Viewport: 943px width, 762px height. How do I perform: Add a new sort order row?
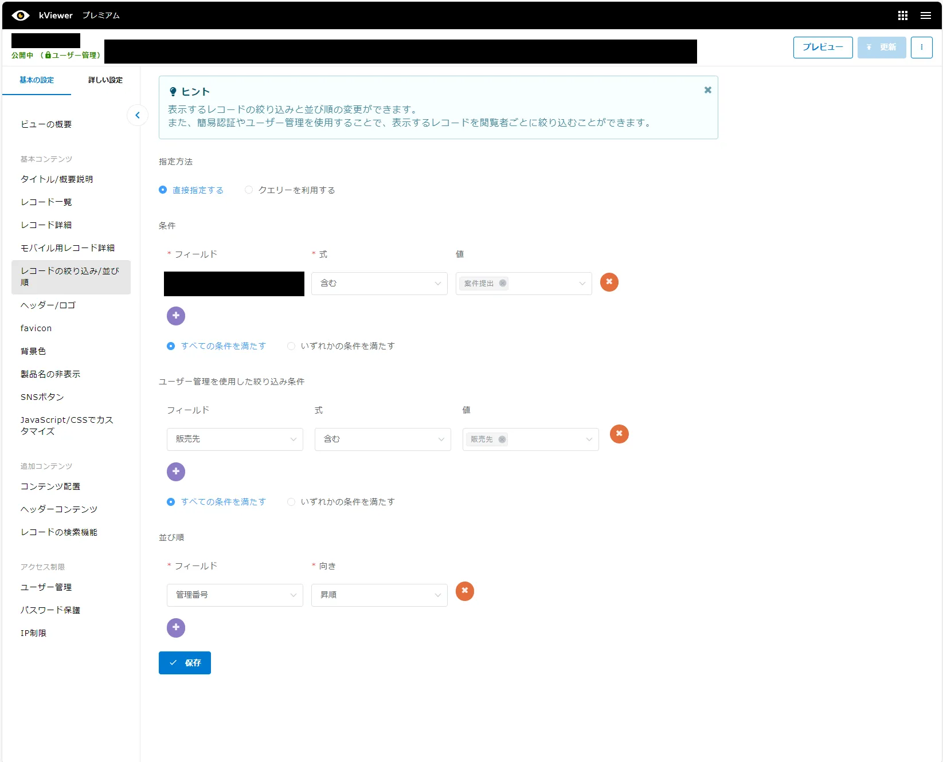click(x=176, y=627)
